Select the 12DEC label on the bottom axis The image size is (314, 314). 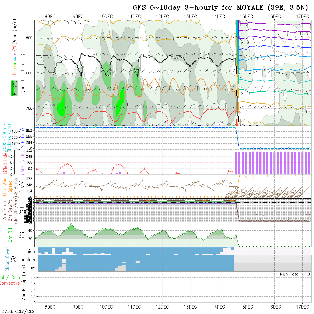(x=162, y=307)
